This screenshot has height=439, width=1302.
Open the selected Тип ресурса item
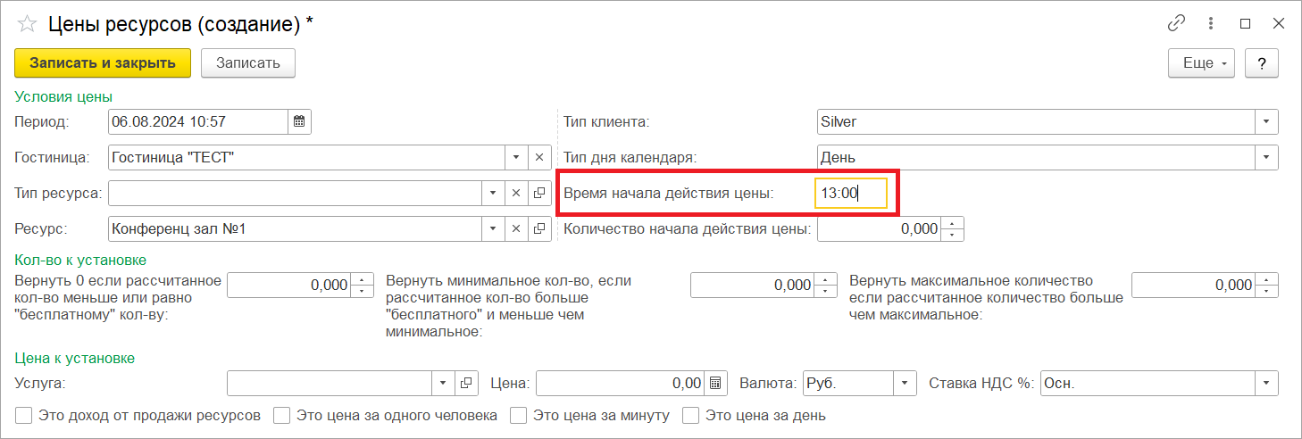[x=539, y=193]
